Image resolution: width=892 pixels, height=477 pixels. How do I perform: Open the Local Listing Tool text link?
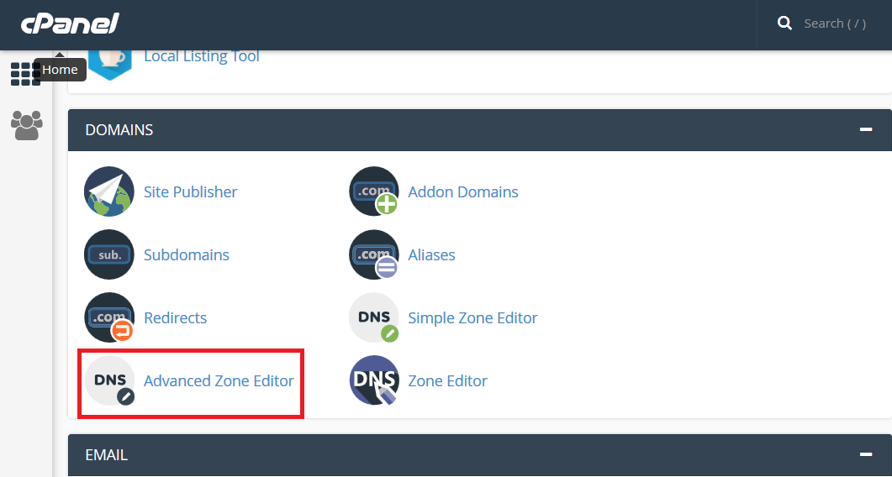pos(201,56)
